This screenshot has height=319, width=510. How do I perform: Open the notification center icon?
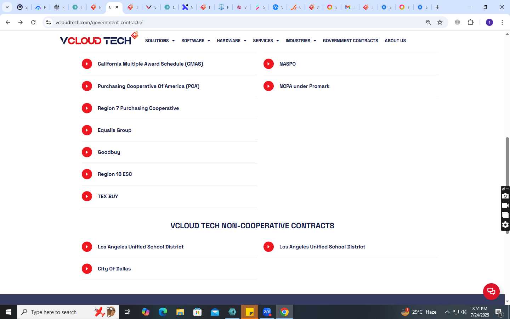tap(499, 312)
